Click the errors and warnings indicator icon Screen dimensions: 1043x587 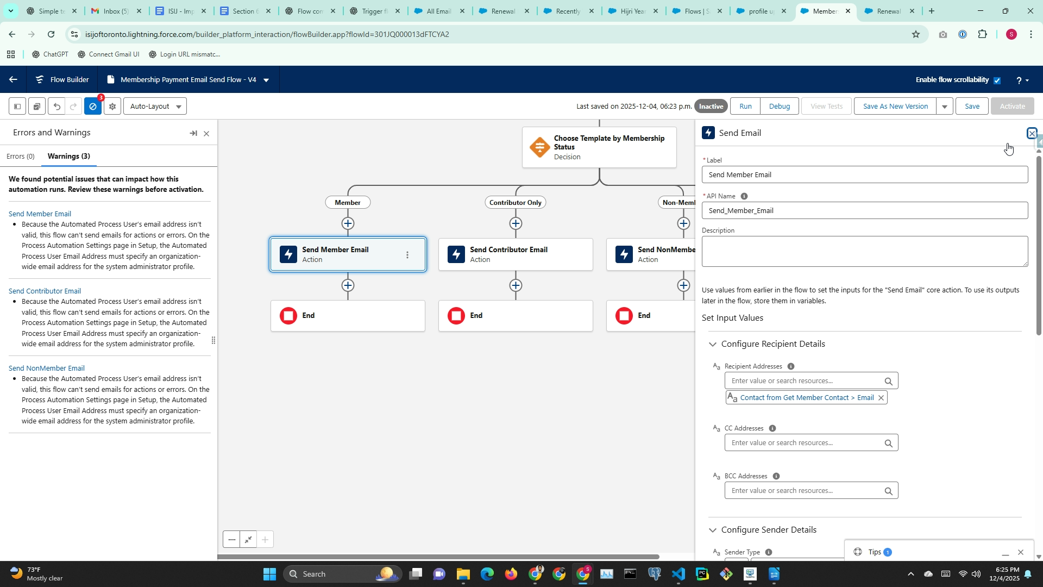(x=93, y=107)
